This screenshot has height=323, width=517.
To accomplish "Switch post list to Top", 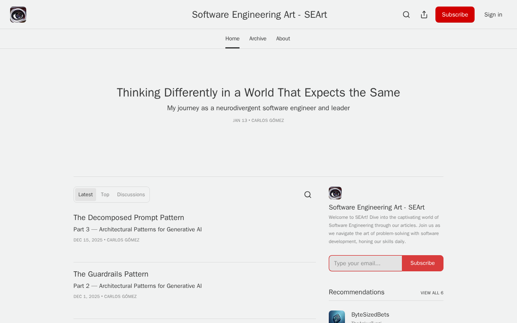I will pyautogui.click(x=105, y=195).
